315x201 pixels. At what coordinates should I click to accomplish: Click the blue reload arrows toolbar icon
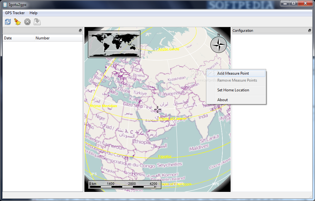tap(8, 22)
